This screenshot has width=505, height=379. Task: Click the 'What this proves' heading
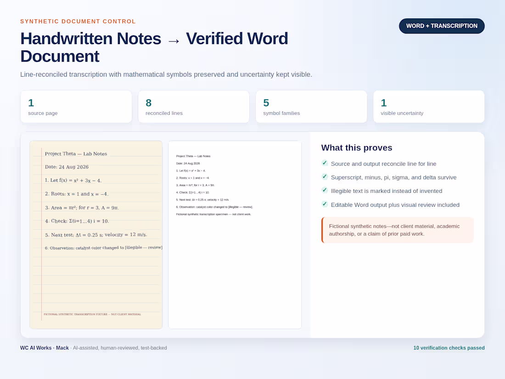coord(357,147)
